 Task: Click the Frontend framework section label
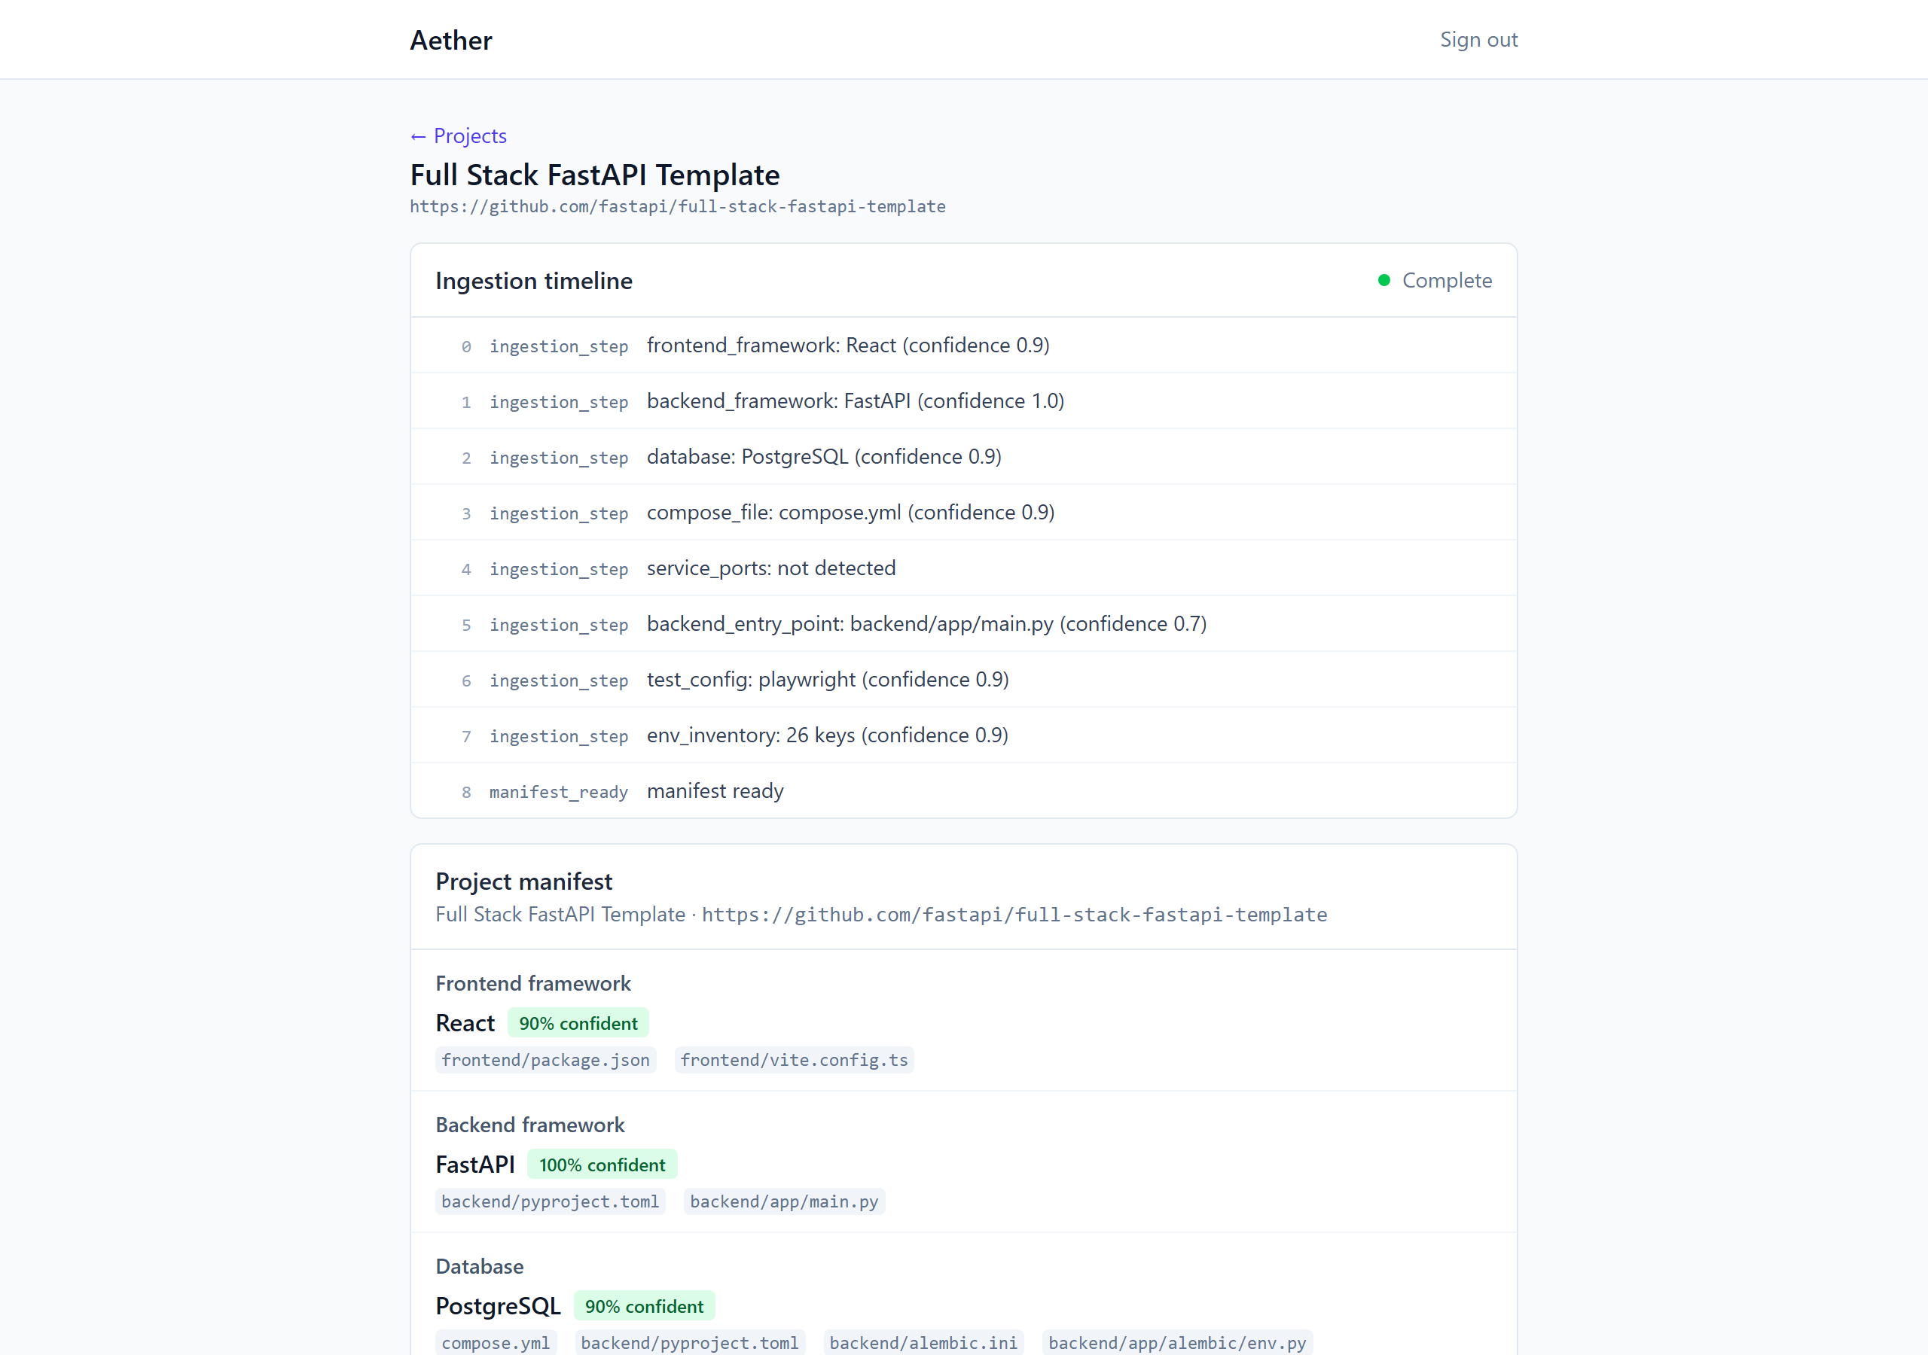tap(533, 983)
